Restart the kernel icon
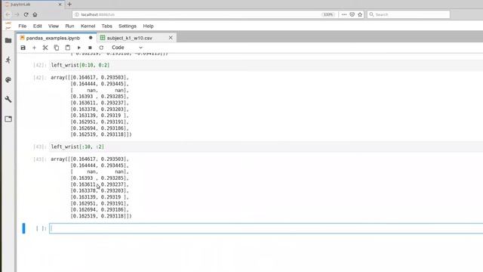This screenshot has height=272, width=483. point(101,48)
